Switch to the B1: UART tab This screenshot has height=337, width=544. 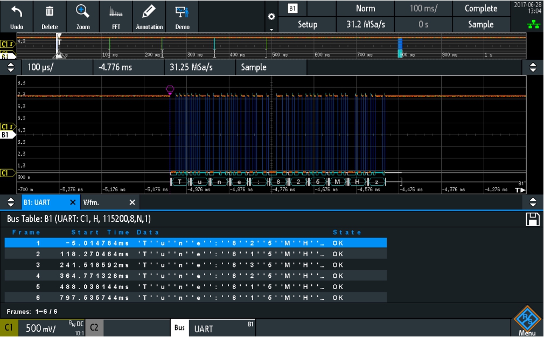pos(37,202)
